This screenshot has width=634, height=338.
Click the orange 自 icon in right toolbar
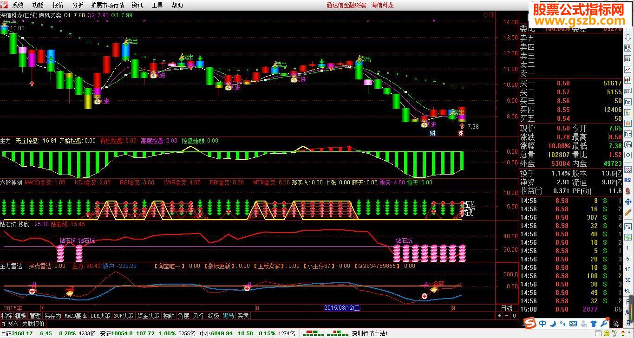click(x=628, y=124)
